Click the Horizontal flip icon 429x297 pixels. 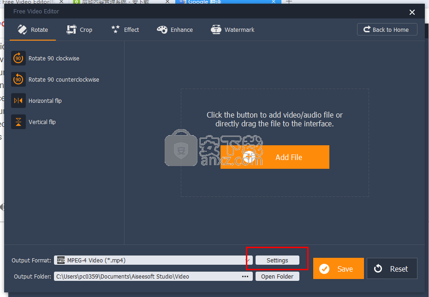18,101
